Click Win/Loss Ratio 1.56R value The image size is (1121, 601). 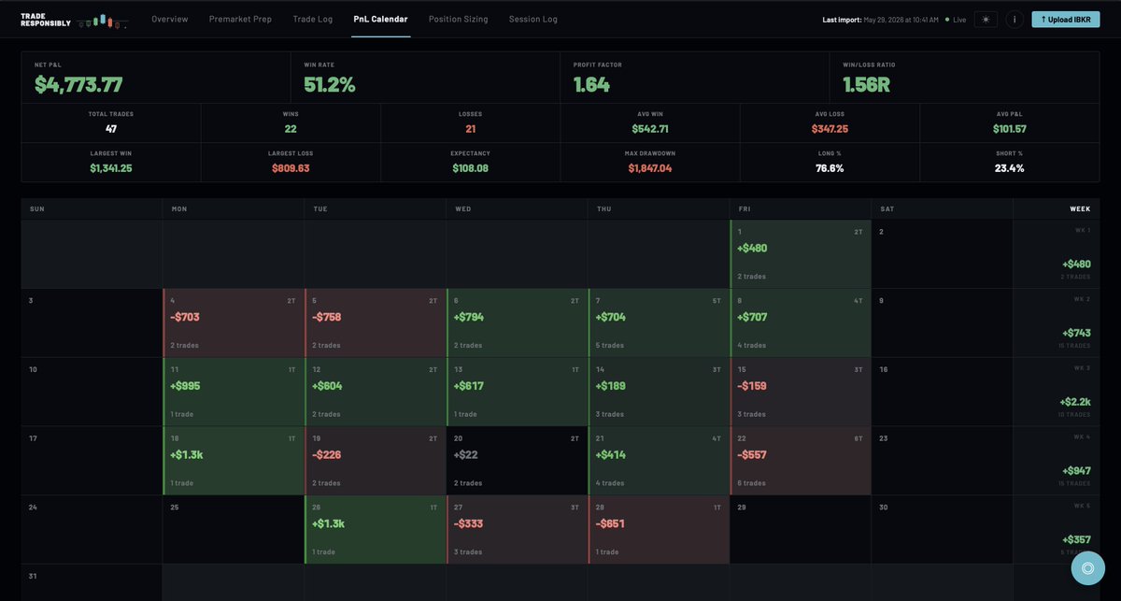pyautogui.click(x=869, y=84)
